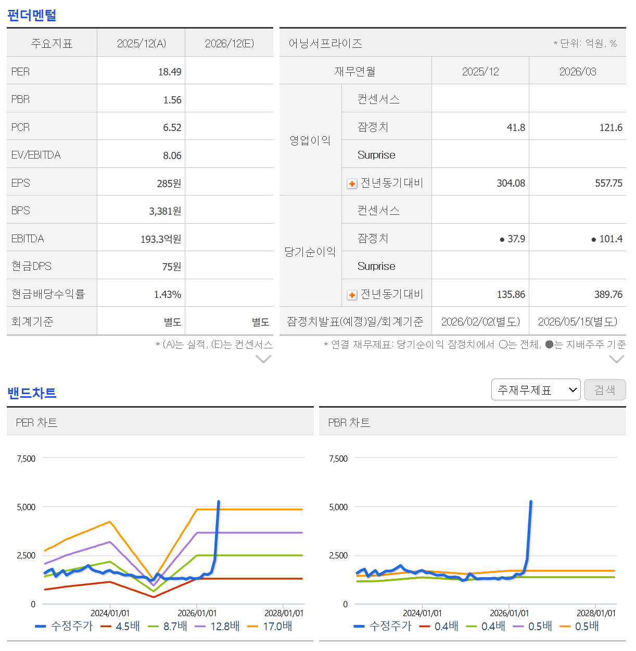
Task: Select the 현금DPS value 75원
Action: 172,267
